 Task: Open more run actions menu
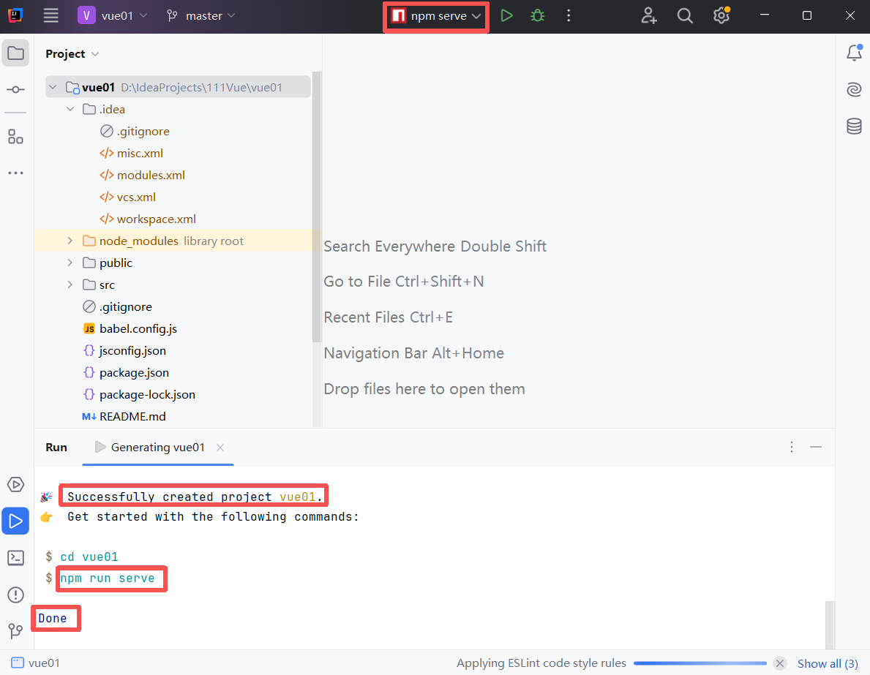(x=568, y=15)
